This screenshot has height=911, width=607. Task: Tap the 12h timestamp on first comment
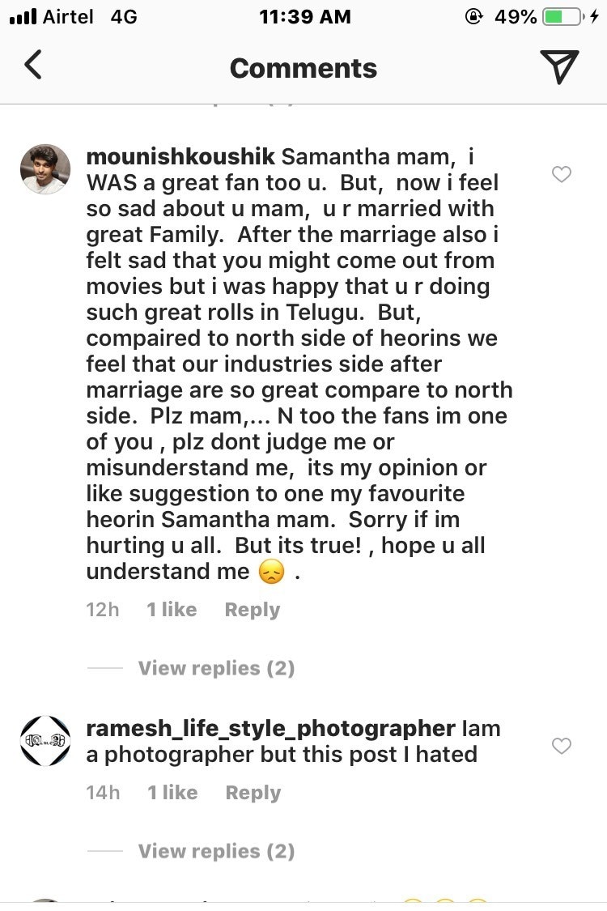pos(102,610)
